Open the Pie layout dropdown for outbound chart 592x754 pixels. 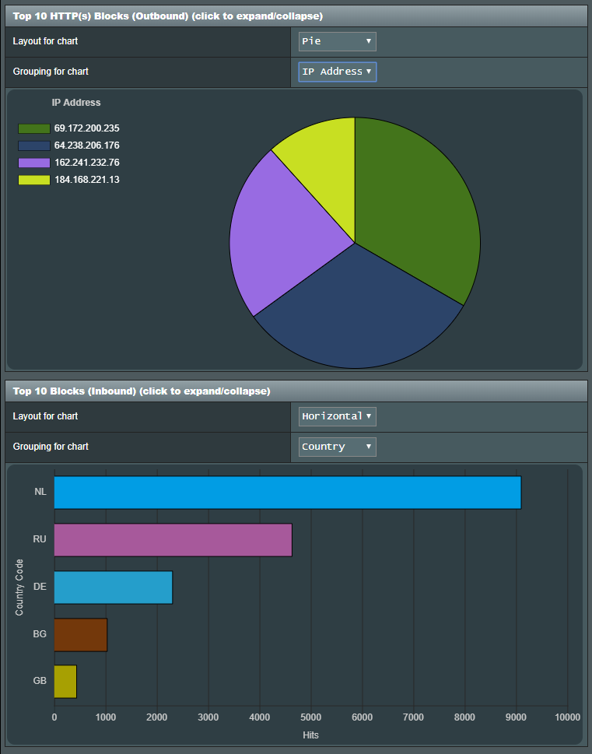pos(337,41)
